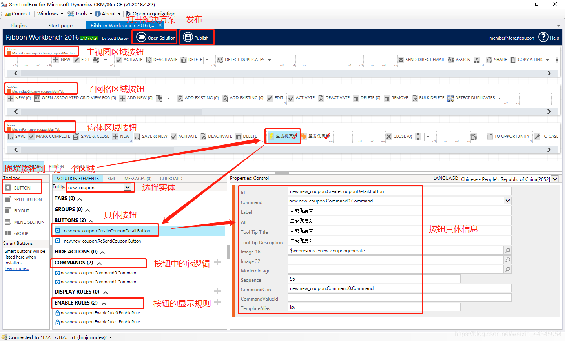Open the Windows menu
Viewport: 565px width, 341px height.
(50, 14)
